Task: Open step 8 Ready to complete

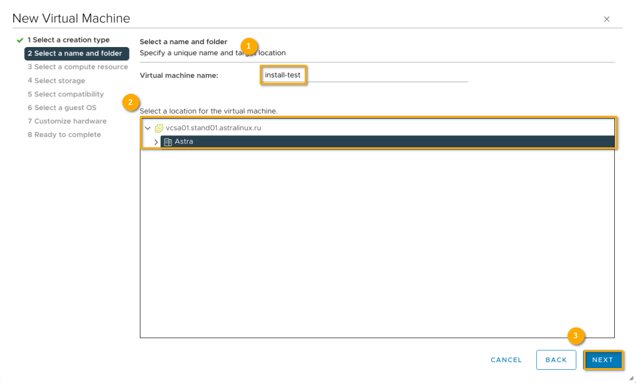Action: 64,135
